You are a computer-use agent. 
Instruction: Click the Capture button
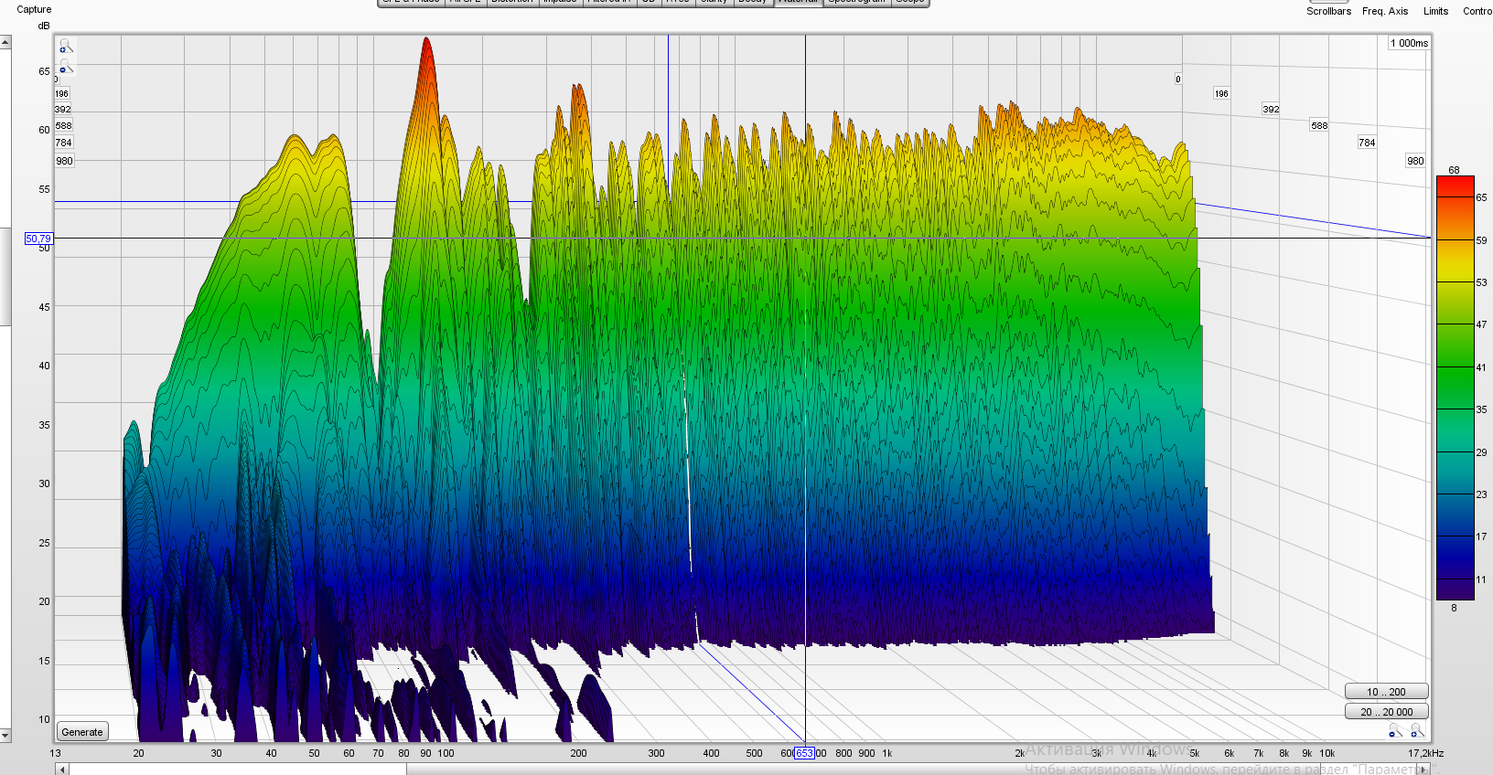[x=34, y=9]
